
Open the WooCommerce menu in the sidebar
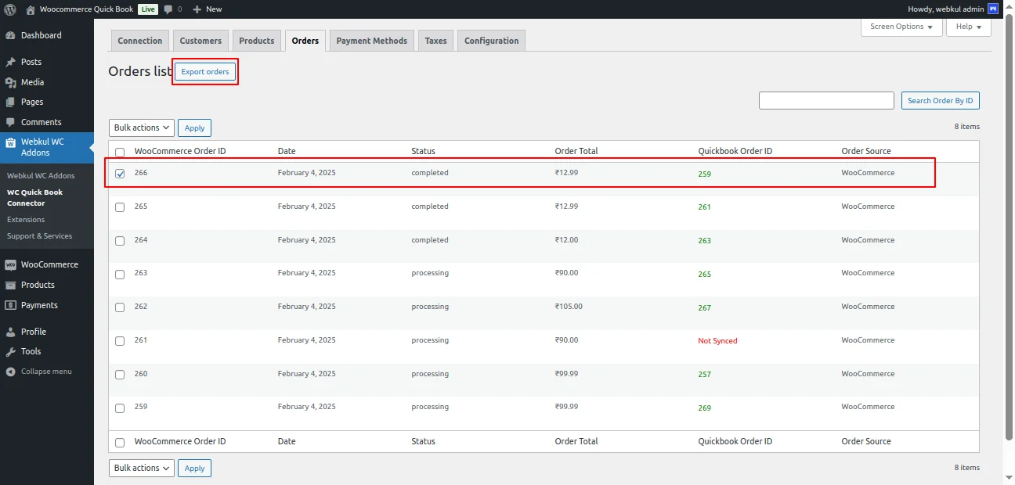(x=49, y=264)
